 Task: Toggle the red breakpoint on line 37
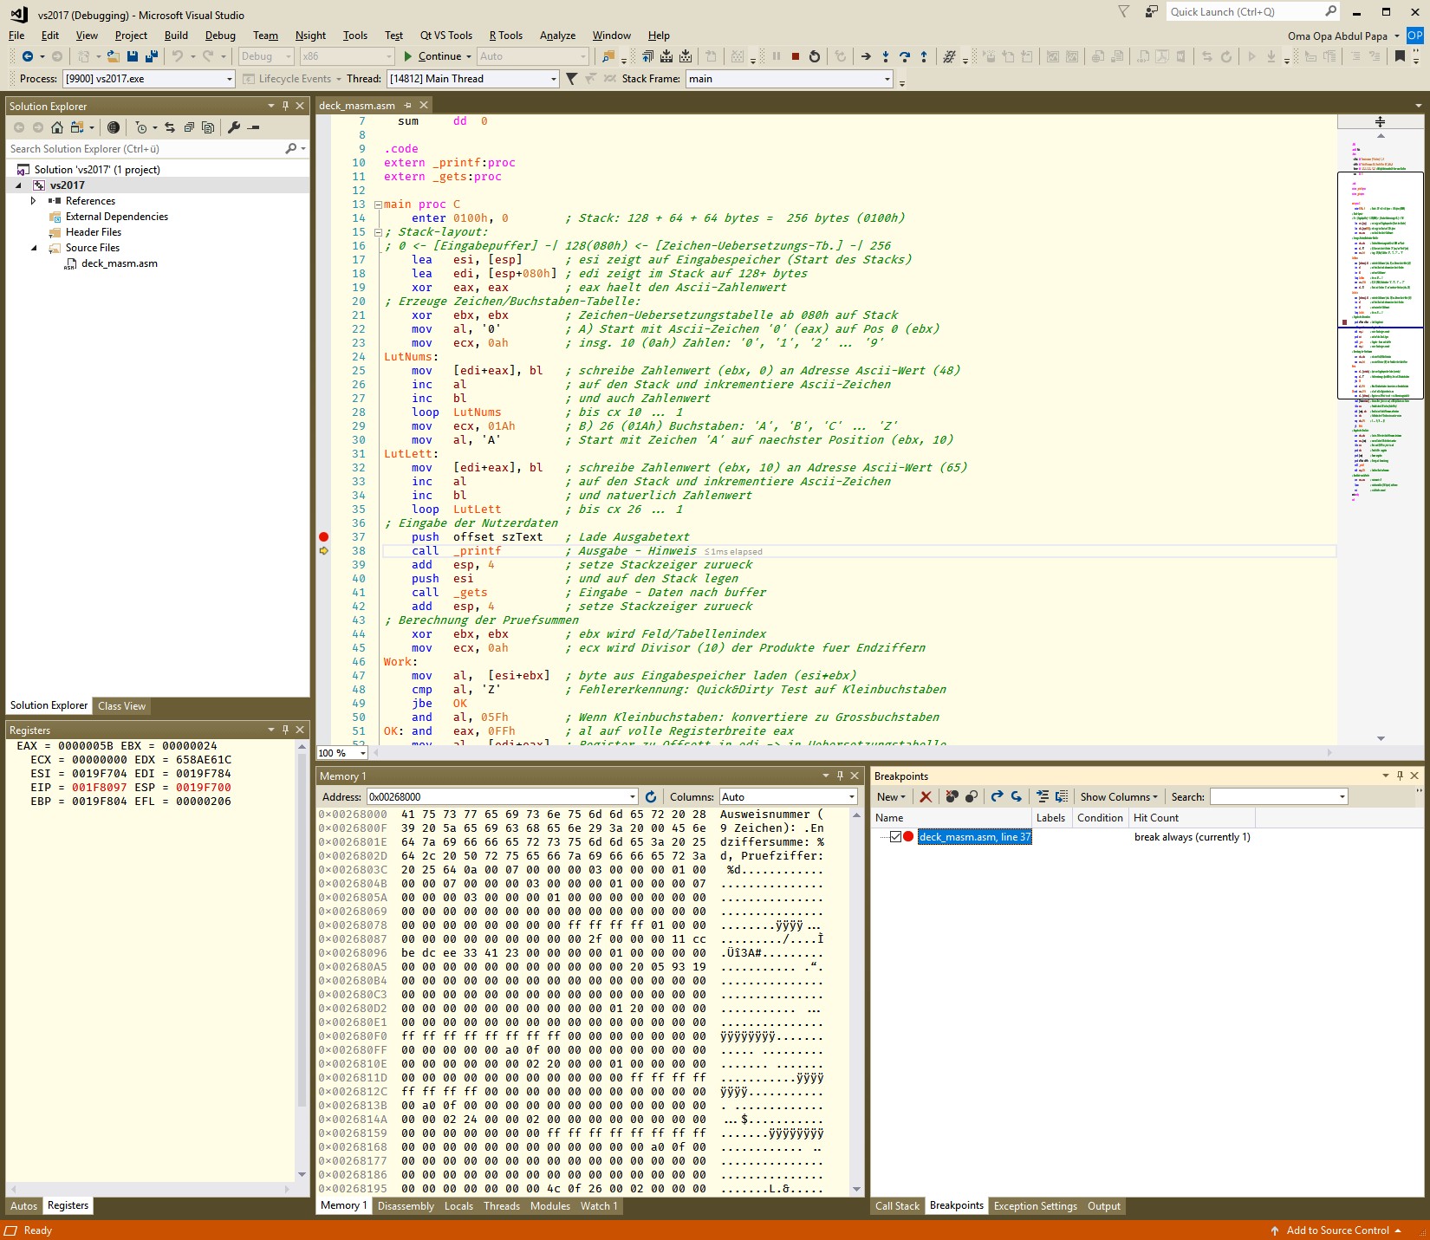click(324, 537)
